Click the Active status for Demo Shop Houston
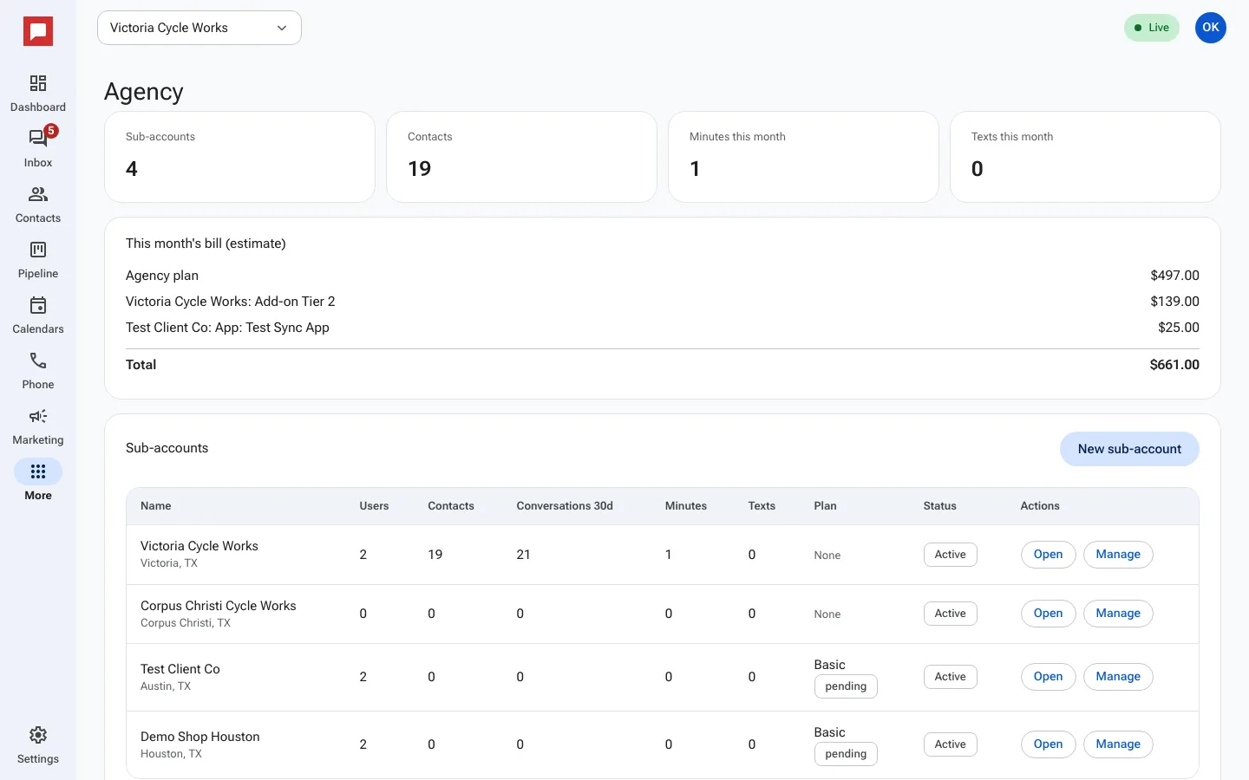1249x780 pixels. [950, 744]
